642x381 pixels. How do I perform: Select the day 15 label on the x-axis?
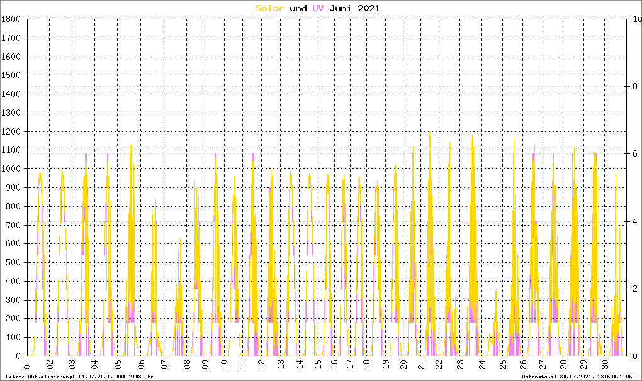(x=318, y=364)
